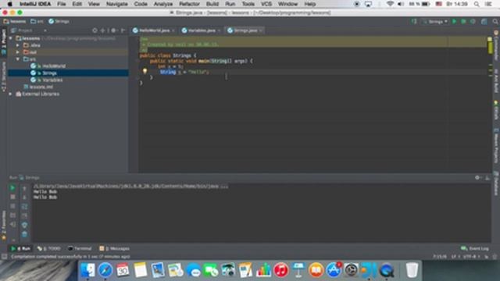
Task: Click the down-arrow icon in Run console toolbar
Action: point(24,197)
